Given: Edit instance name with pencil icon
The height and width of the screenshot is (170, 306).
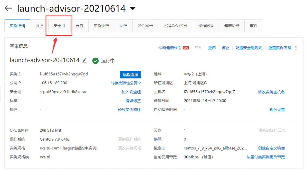Looking at the screenshot, I should 84,60.
